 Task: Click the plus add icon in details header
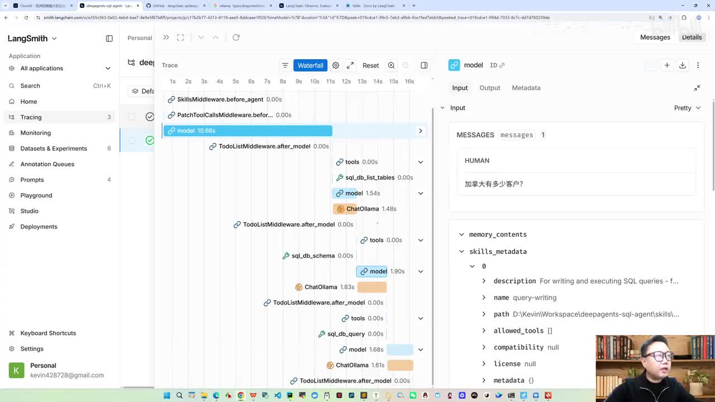click(666, 65)
